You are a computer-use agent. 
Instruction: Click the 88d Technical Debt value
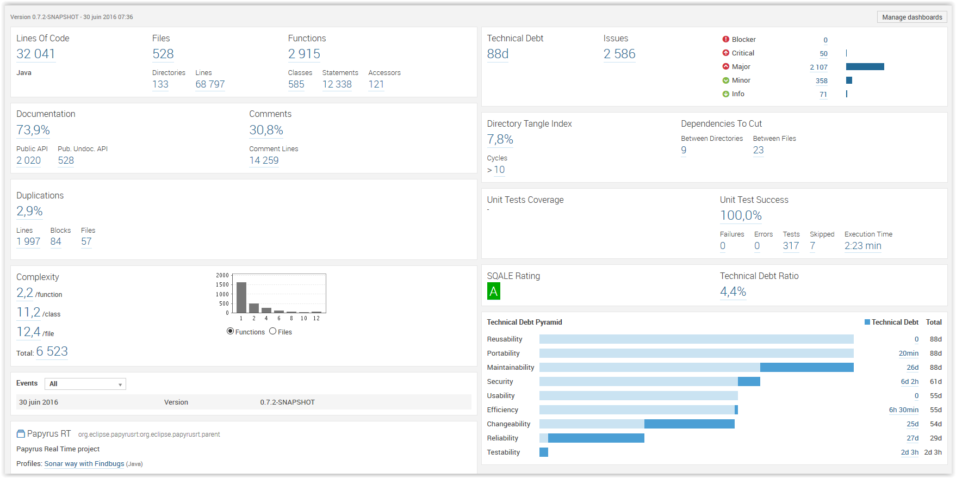498,54
